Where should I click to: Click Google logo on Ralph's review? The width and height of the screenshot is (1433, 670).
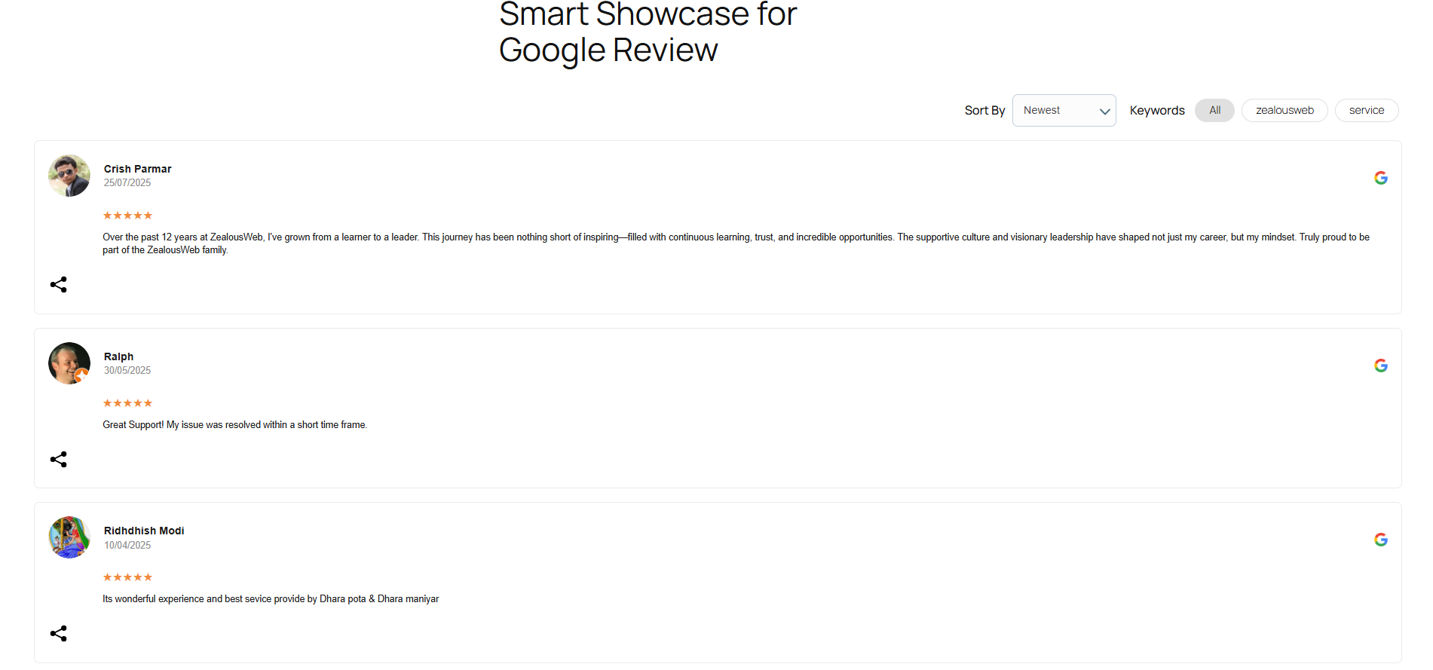(1380, 366)
